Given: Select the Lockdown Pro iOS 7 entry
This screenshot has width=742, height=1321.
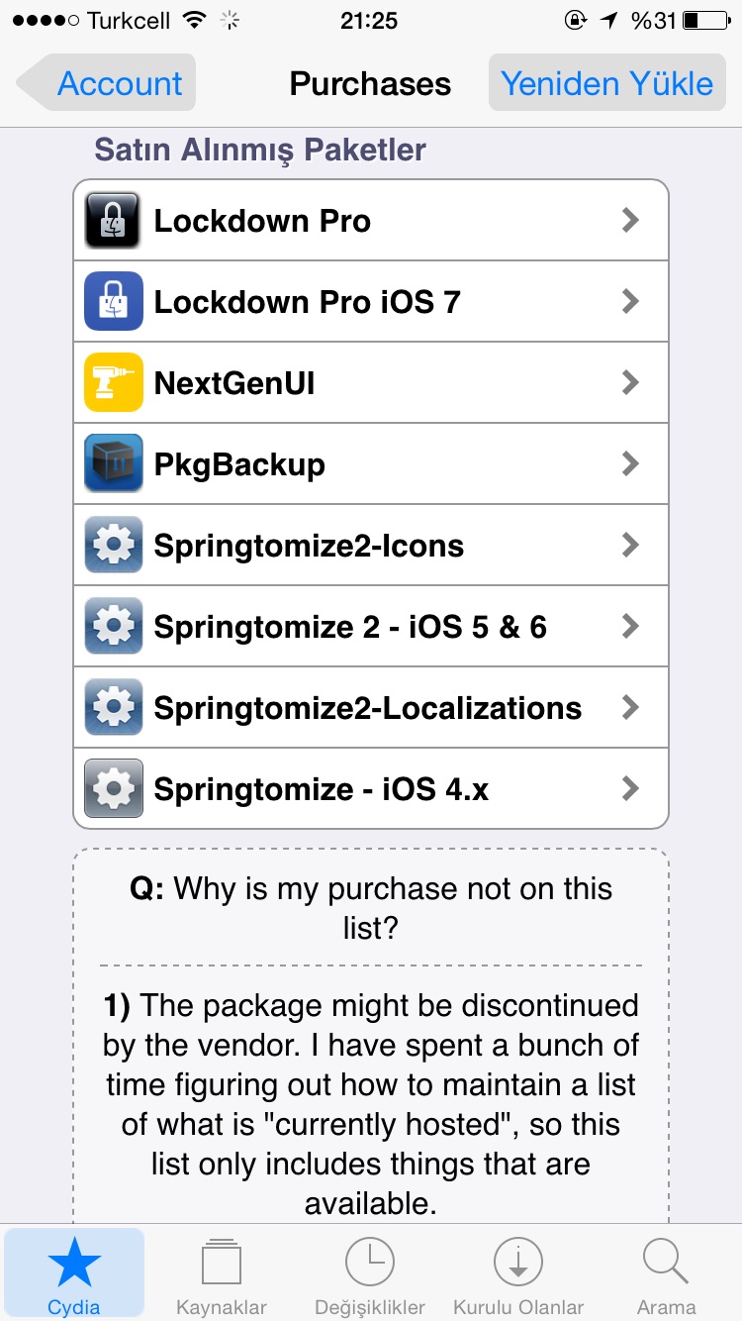Looking at the screenshot, I should coord(371,301).
